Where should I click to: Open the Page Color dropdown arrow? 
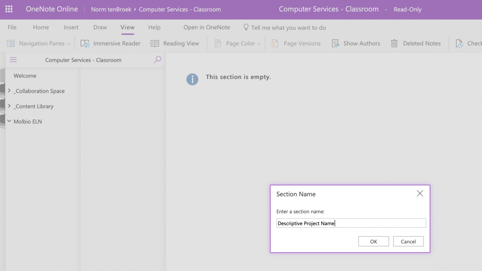(x=259, y=44)
